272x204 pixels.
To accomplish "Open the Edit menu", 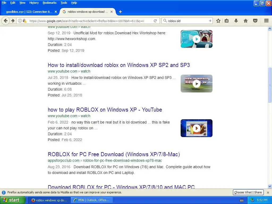I will (x=13, y=3).
